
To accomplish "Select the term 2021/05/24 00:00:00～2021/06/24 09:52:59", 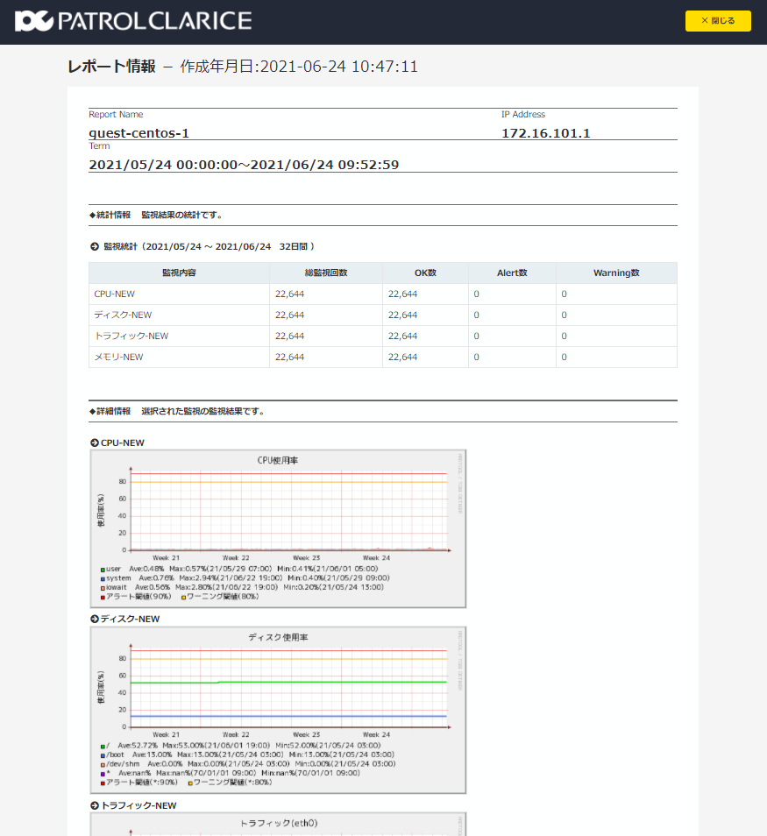I will coord(244,165).
